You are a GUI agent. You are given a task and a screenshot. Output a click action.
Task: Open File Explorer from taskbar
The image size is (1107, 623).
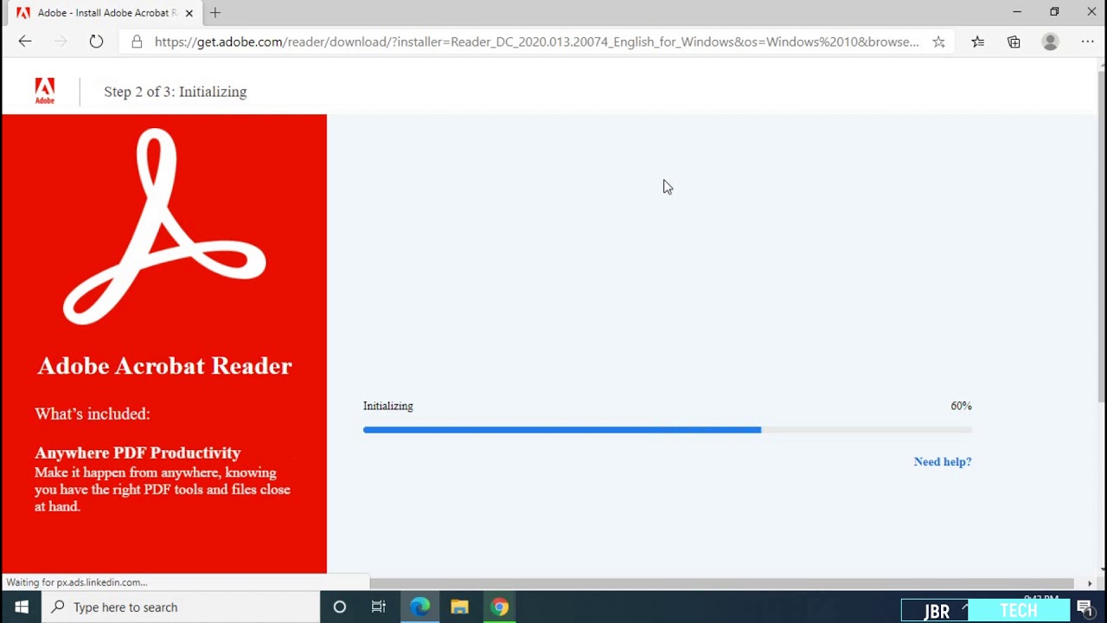point(459,607)
